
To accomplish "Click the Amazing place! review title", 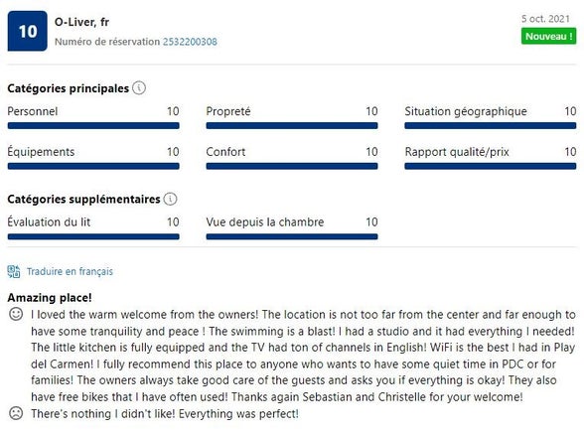I will 50,298.
